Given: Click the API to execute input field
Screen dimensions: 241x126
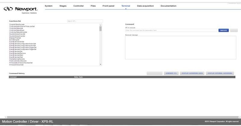Looking at the screenshot, I should coord(171,30).
